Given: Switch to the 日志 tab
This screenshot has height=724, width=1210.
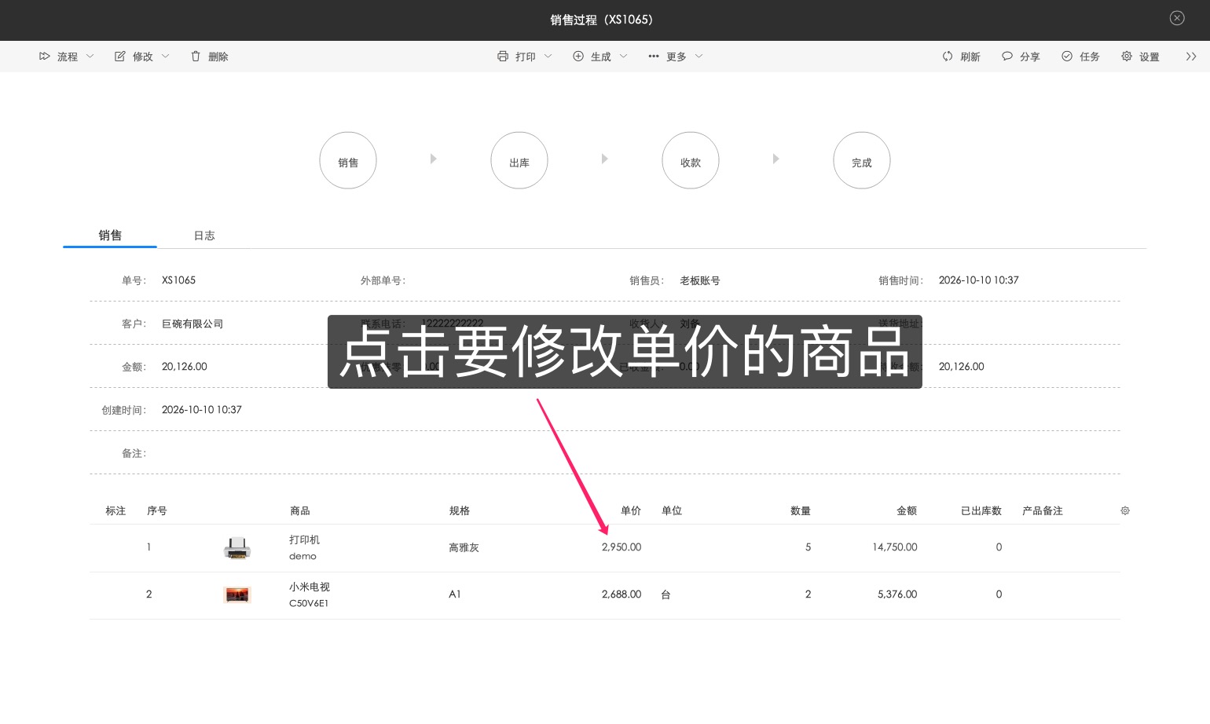Looking at the screenshot, I should [204, 236].
